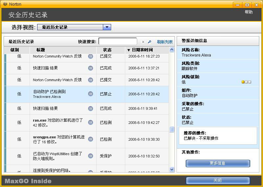263x187 pixels.
Task: Maximize the Norton window
Action: (x=247, y=5)
